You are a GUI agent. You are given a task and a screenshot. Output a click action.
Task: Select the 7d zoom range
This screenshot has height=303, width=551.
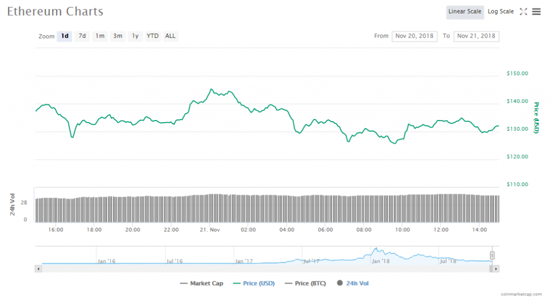point(82,36)
